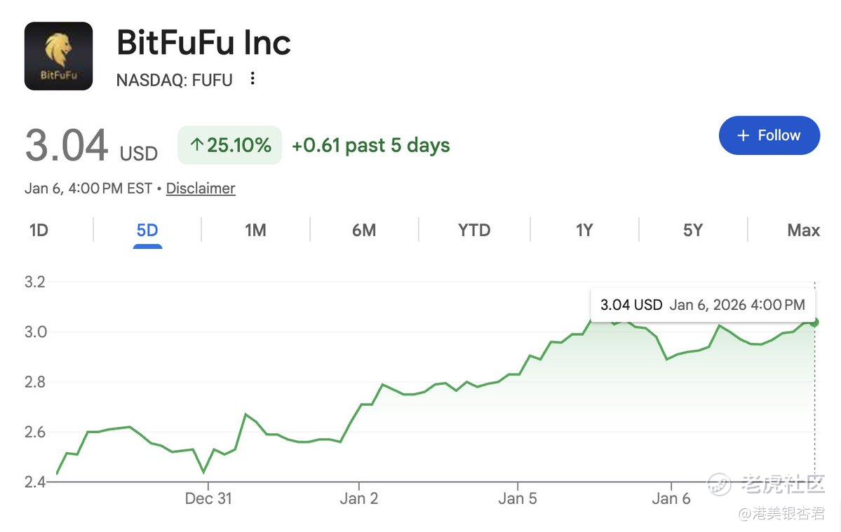841x532 pixels.
Task: Select the YTD tab
Action: point(474,230)
